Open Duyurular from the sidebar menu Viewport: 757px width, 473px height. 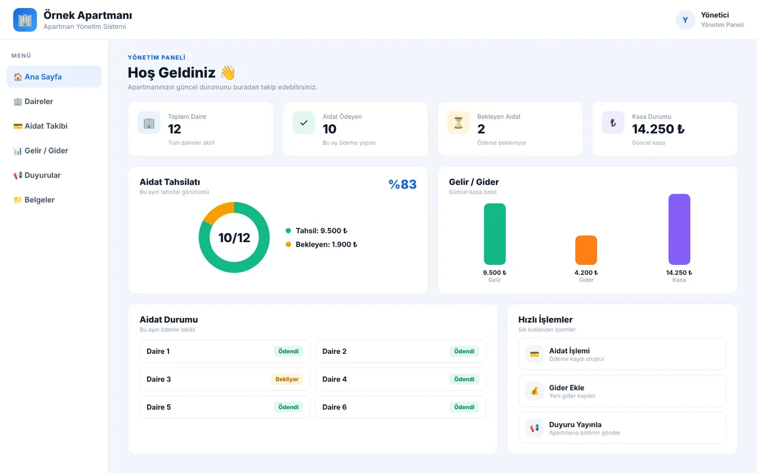click(54, 175)
